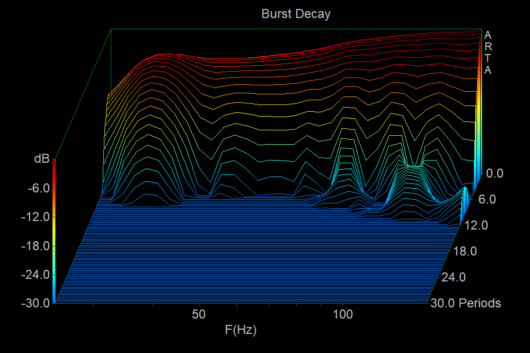The image size is (530, 353).
Task: Select the dB axis unit label
Action: (41, 158)
